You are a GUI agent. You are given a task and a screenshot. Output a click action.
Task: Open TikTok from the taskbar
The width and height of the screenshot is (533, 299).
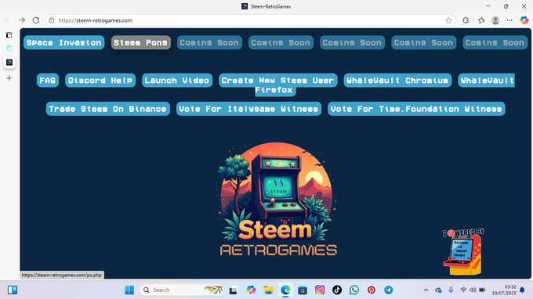(337, 290)
